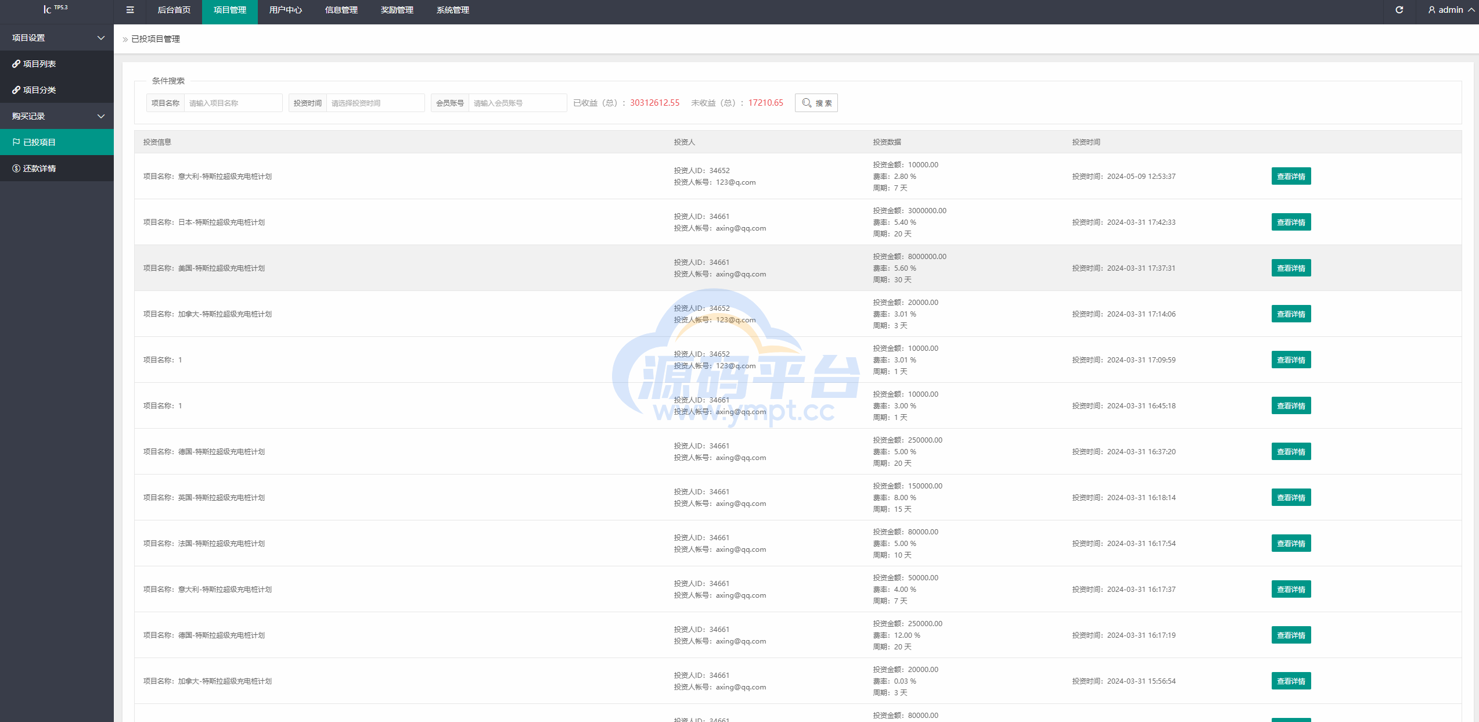Image resolution: width=1479 pixels, height=722 pixels.
Task: Collapse the 购买记录 sidebar group
Action: click(x=57, y=116)
